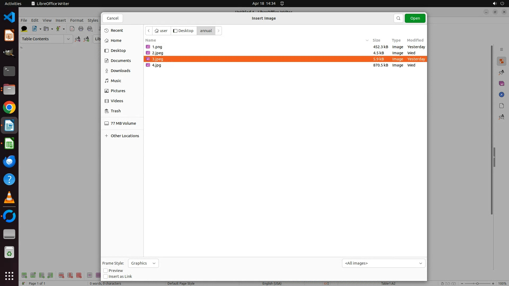The height and width of the screenshot is (286, 509).
Task: Expand the Frame Style Graphics dropdown
Action: pos(143,263)
